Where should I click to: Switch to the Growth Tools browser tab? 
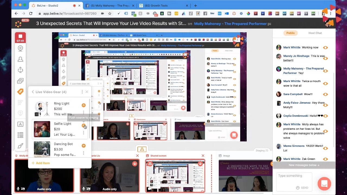(163, 5)
